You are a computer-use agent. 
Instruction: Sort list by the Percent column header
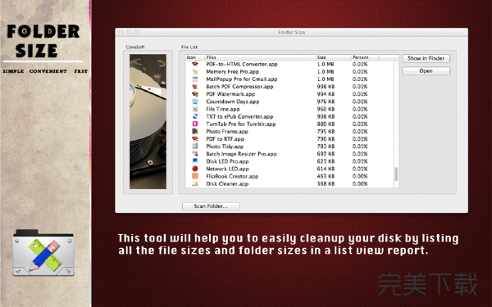(x=365, y=57)
